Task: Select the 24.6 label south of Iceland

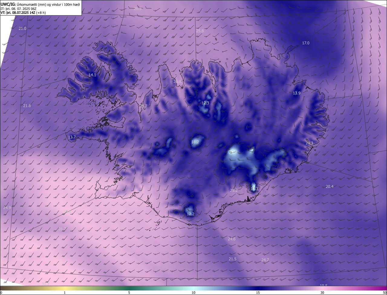Action: tap(232, 239)
